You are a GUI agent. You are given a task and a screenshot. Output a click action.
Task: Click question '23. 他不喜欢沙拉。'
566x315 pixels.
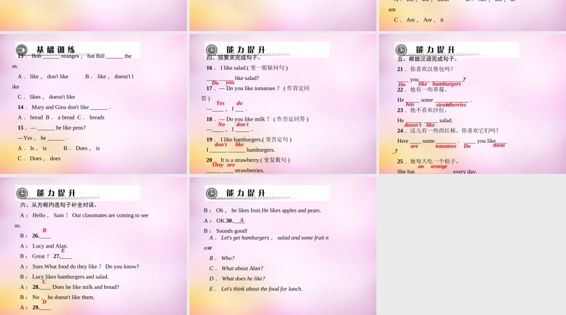pyautogui.click(x=422, y=110)
